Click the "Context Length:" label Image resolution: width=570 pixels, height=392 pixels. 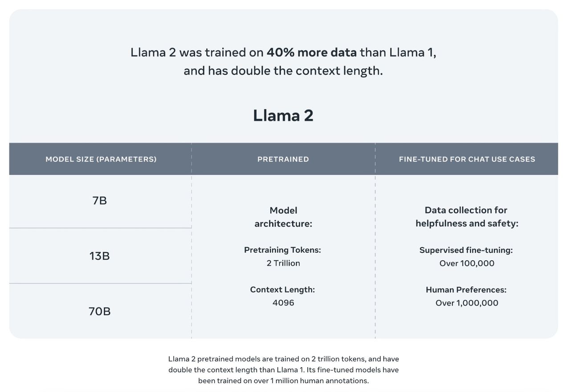[x=282, y=290]
